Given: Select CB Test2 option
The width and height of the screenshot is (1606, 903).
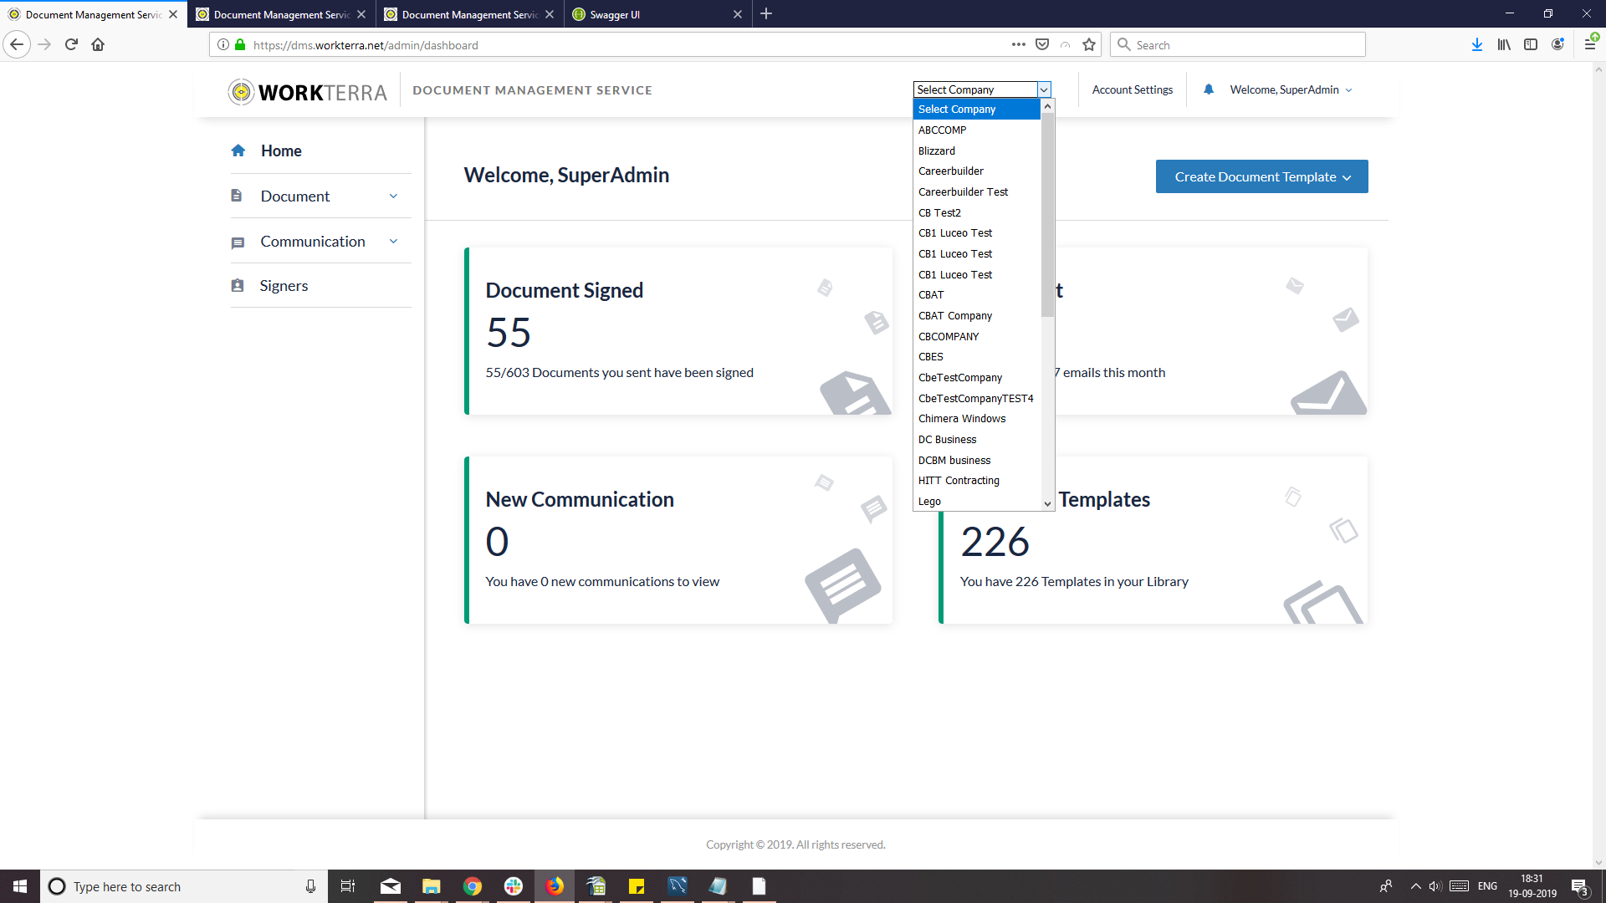Looking at the screenshot, I should click(977, 212).
